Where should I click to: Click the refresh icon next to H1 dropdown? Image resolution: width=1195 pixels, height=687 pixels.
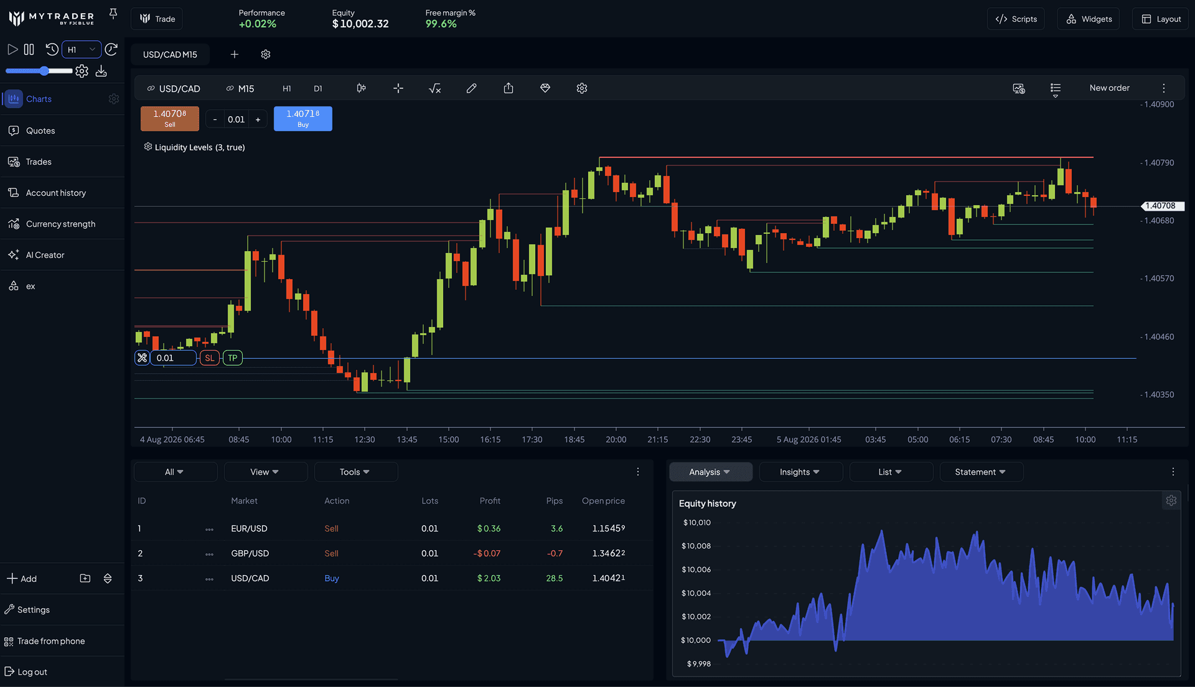(111, 49)
